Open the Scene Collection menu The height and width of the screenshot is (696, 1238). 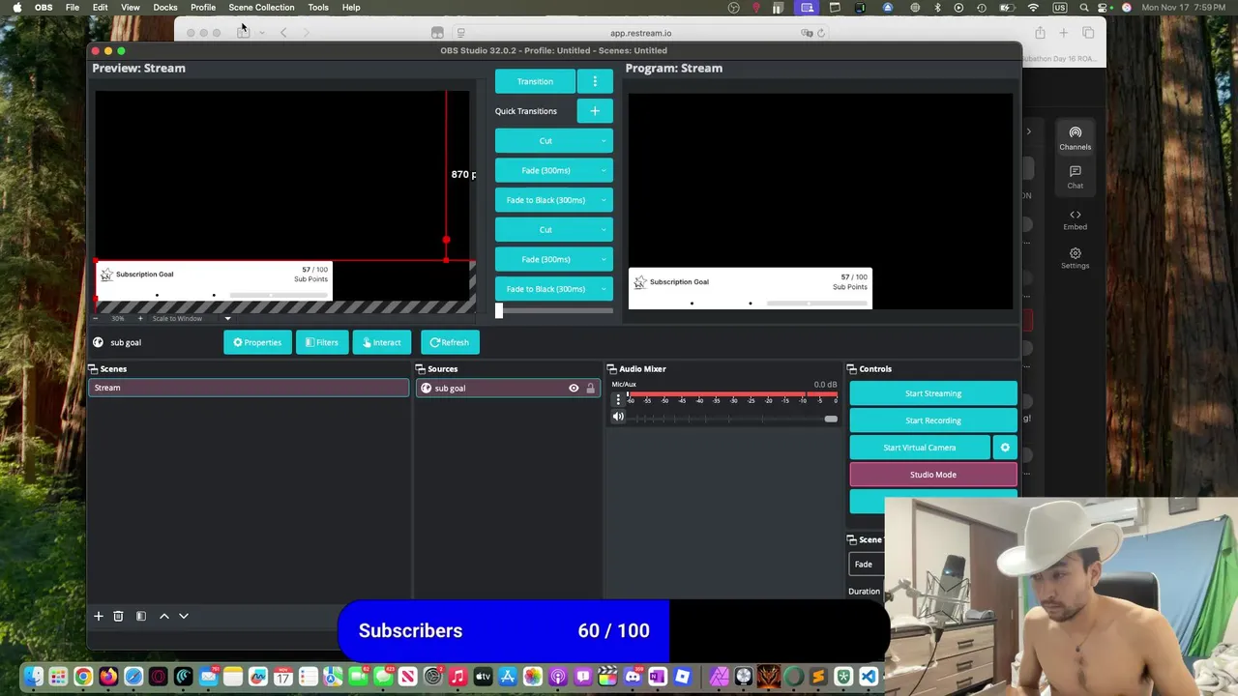point(261,8)
